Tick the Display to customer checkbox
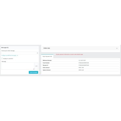 tap(2, 59)
